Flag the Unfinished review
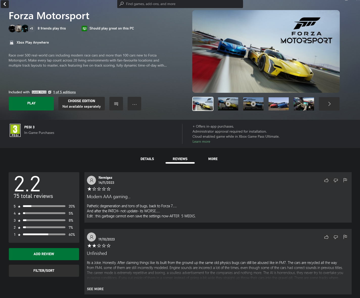The width and height of the screenshot is (360, 298). (345, 237)
